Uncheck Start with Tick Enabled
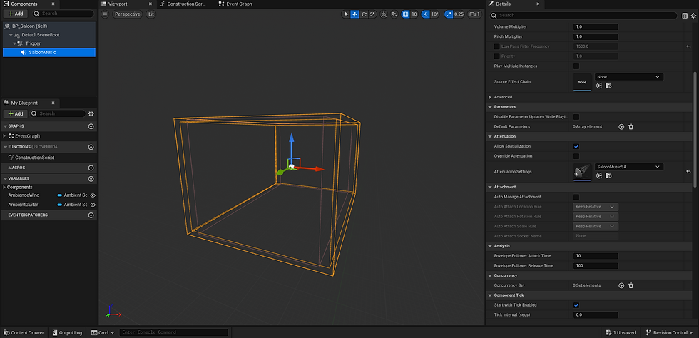 (x=576, y=305)
